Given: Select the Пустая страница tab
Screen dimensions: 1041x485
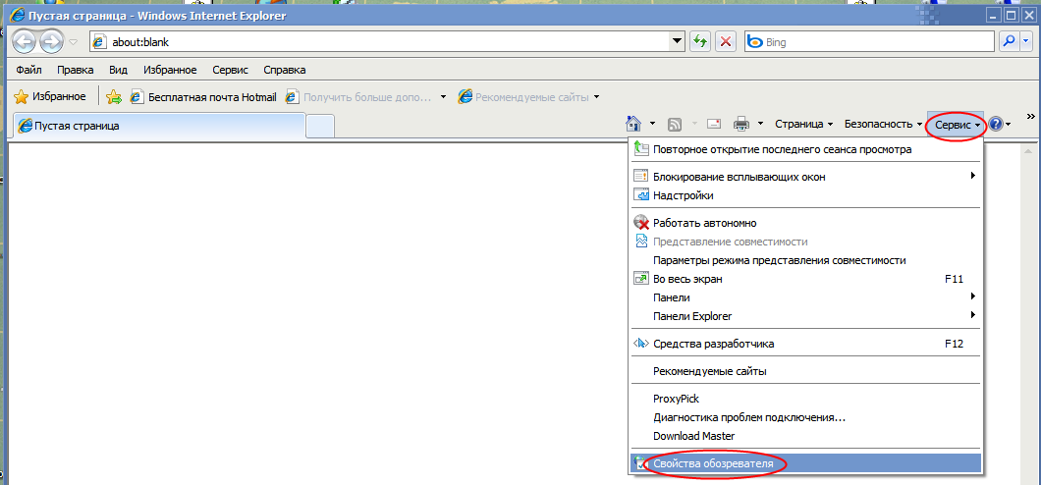Looking at the screenshot, I should point(159,125).
